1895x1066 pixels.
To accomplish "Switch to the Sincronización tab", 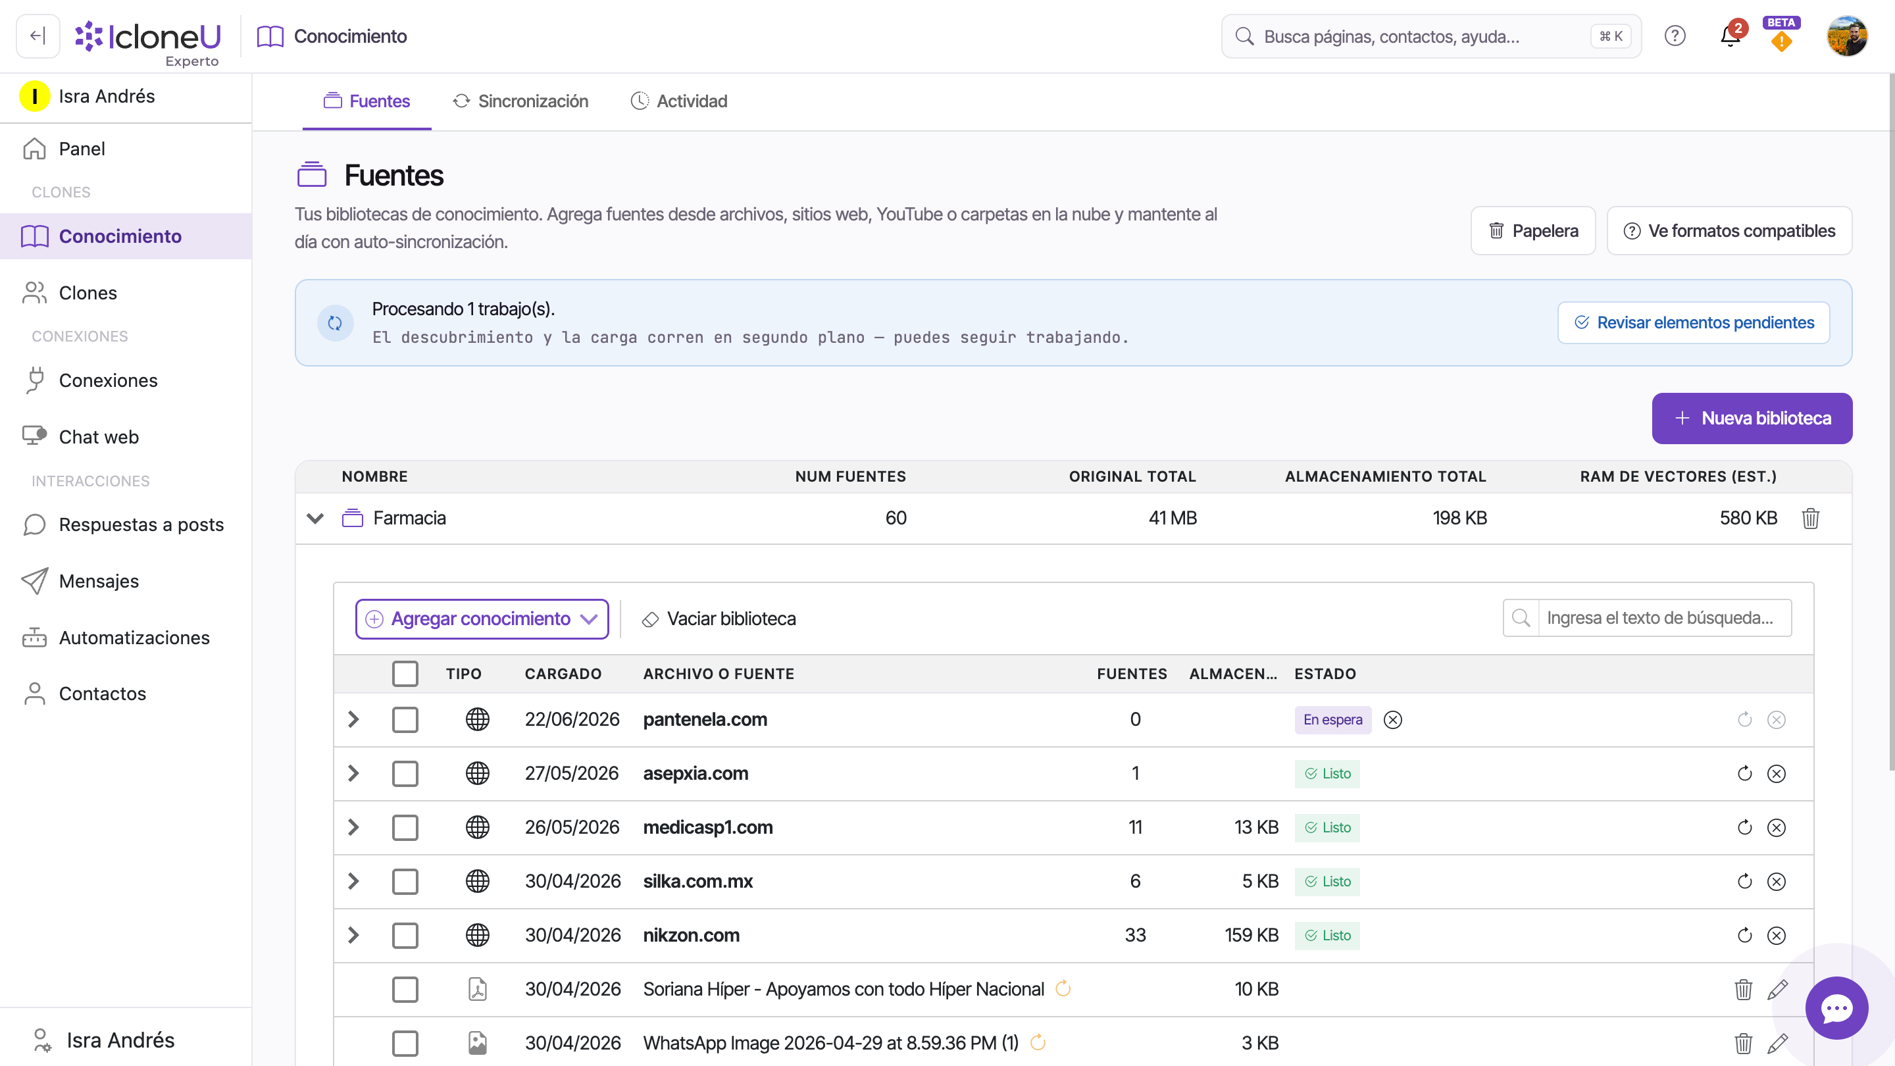I will pos(521,101).
